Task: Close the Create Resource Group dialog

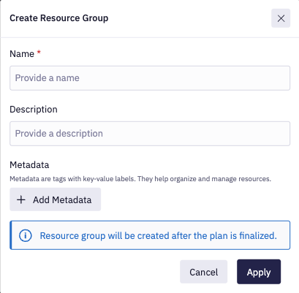Action: (x=281, y=18)
